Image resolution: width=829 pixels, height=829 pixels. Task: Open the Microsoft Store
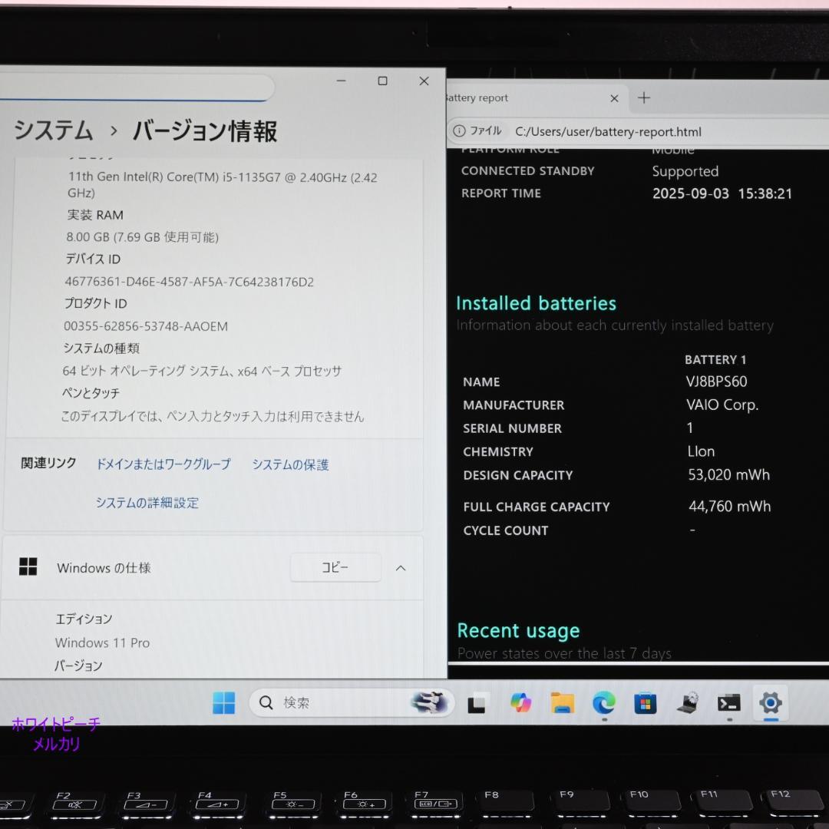tap(646, 703)
